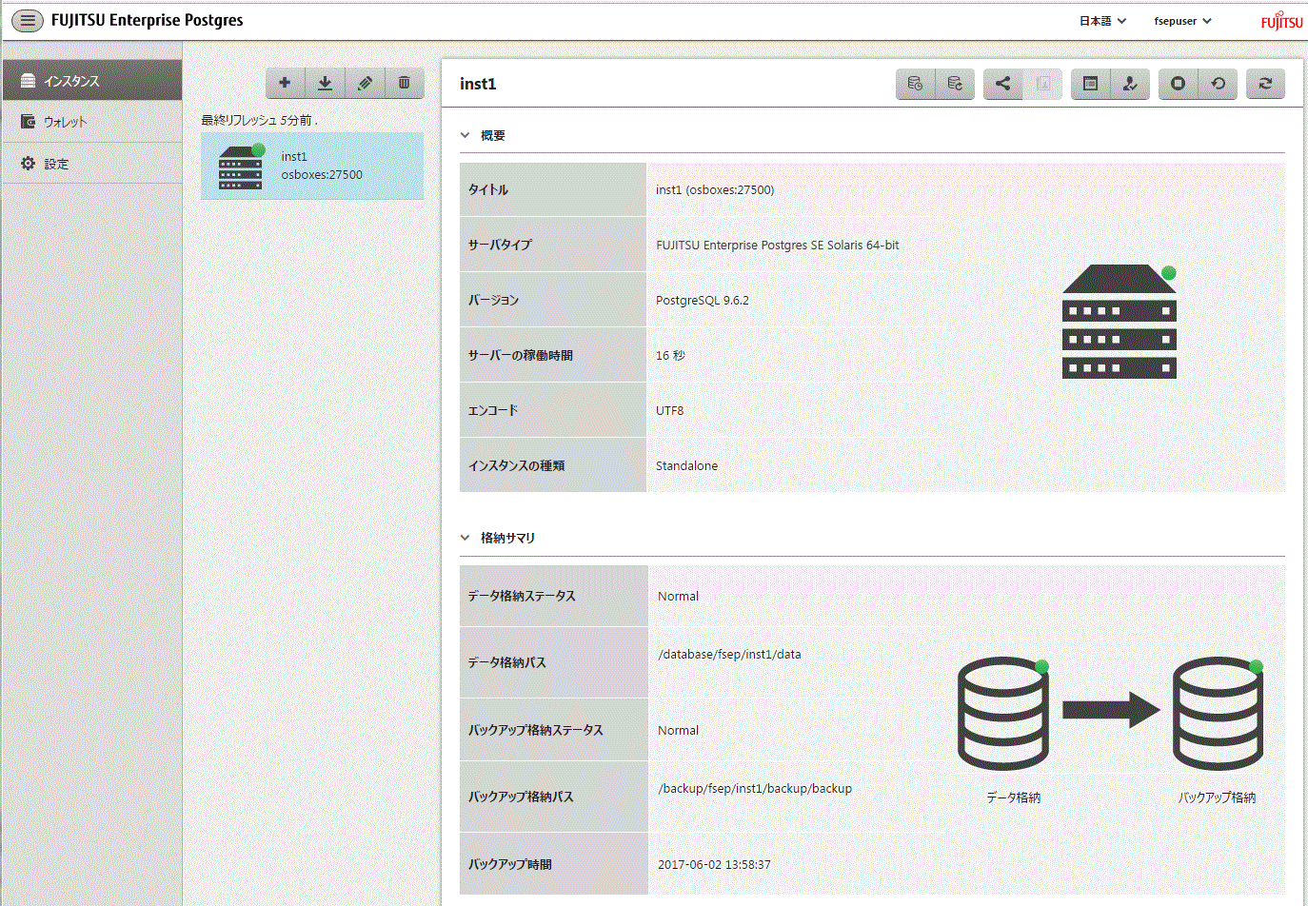The width and height of the screenshot is (1308, 906).
Task: Click the サーバタイプ row label
Action: 500,245
